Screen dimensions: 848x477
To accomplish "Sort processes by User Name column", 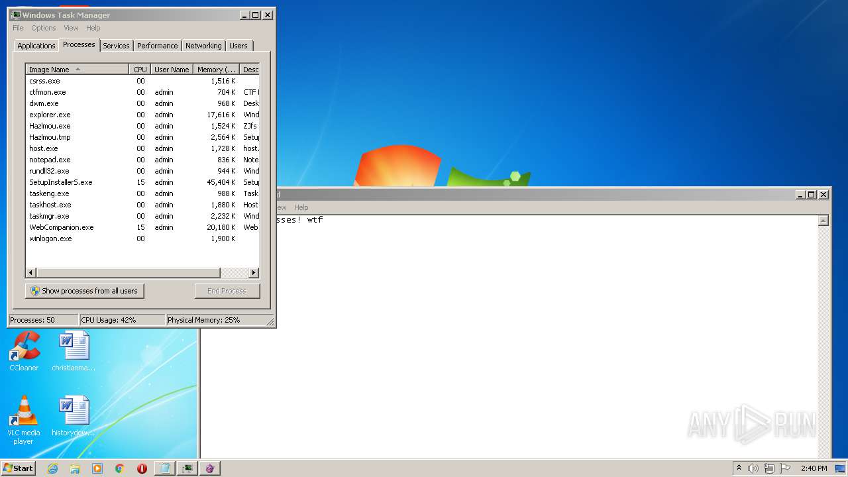I will pos(172,70).
